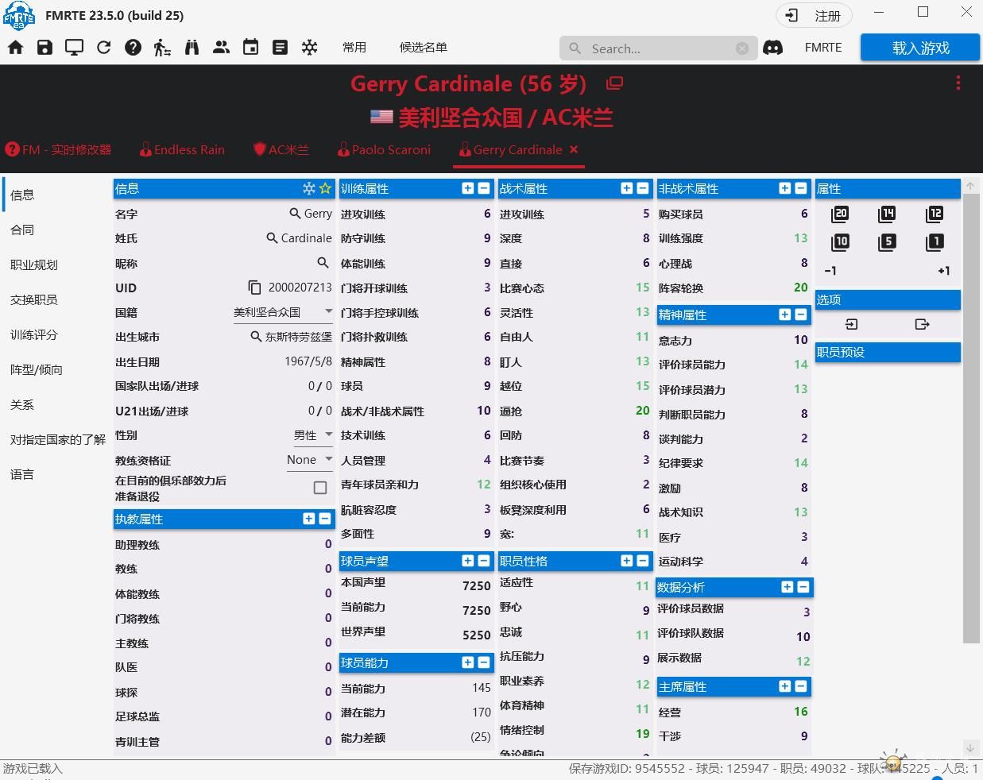Switch to the Paolo Scaroni tab

[384, 149]
